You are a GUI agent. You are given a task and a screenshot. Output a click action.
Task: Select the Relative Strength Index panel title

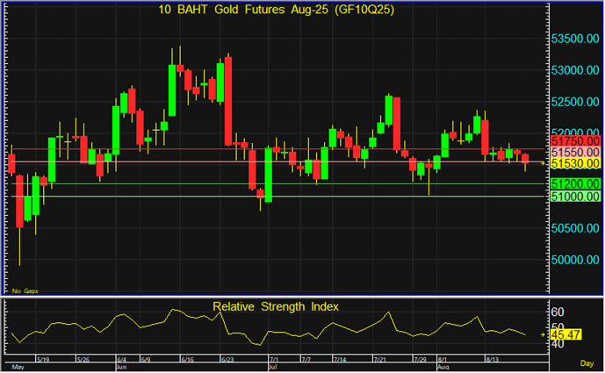[x=276, y=306]
